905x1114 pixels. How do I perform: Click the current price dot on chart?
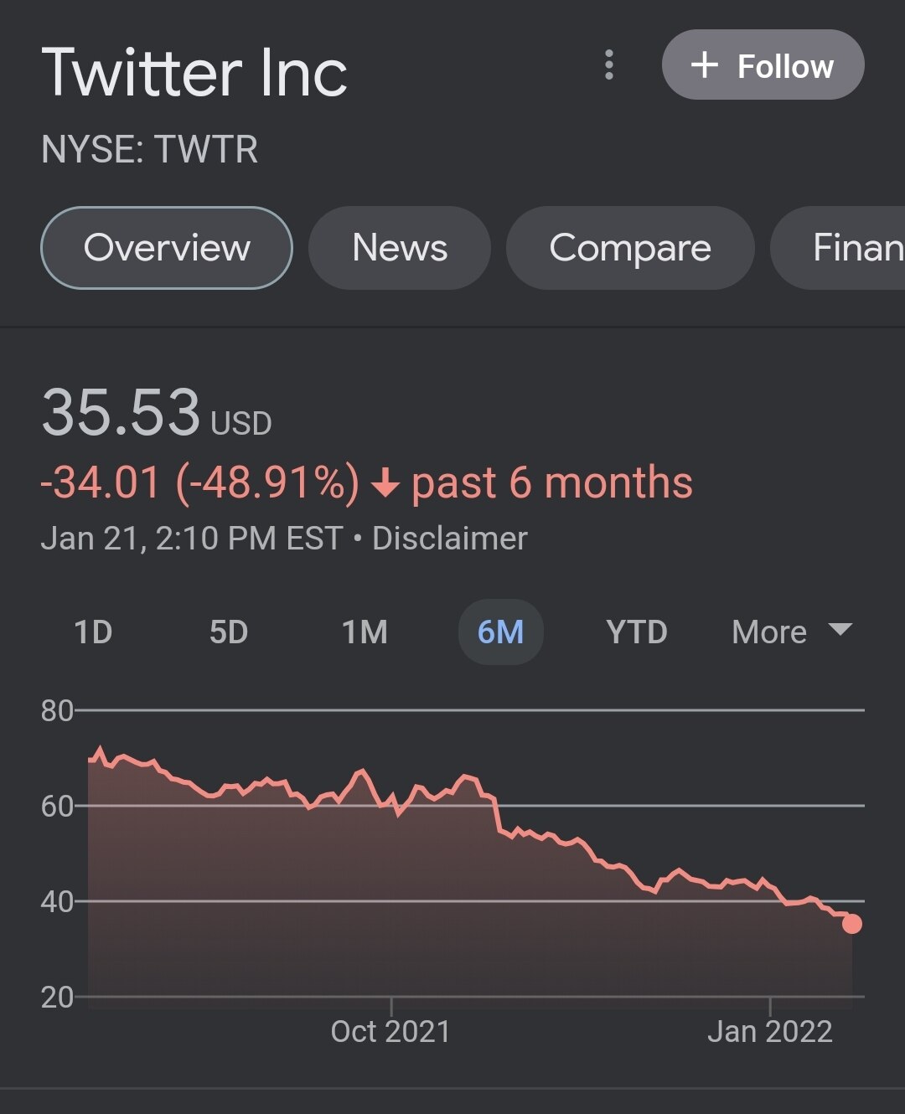tap(852, 924)
